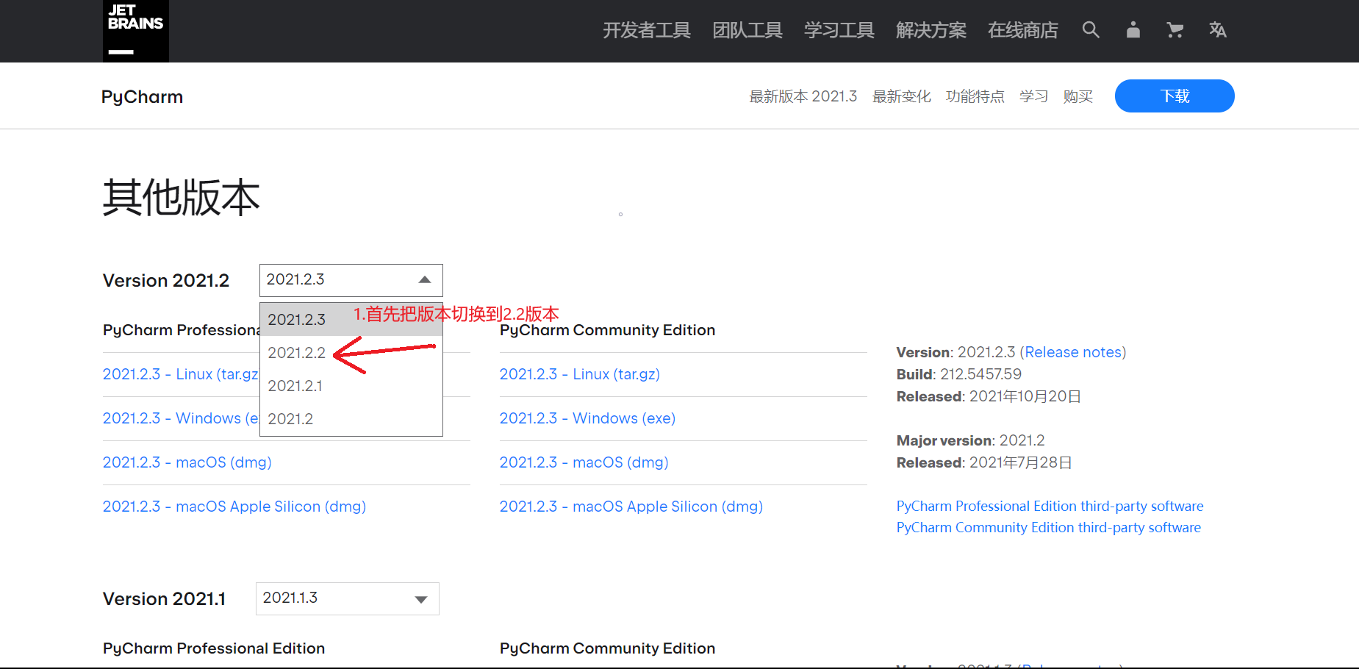Click the Major version 2021.2 text
The height and width of the screenshot is (669, 1359).
tap(970, 440)
